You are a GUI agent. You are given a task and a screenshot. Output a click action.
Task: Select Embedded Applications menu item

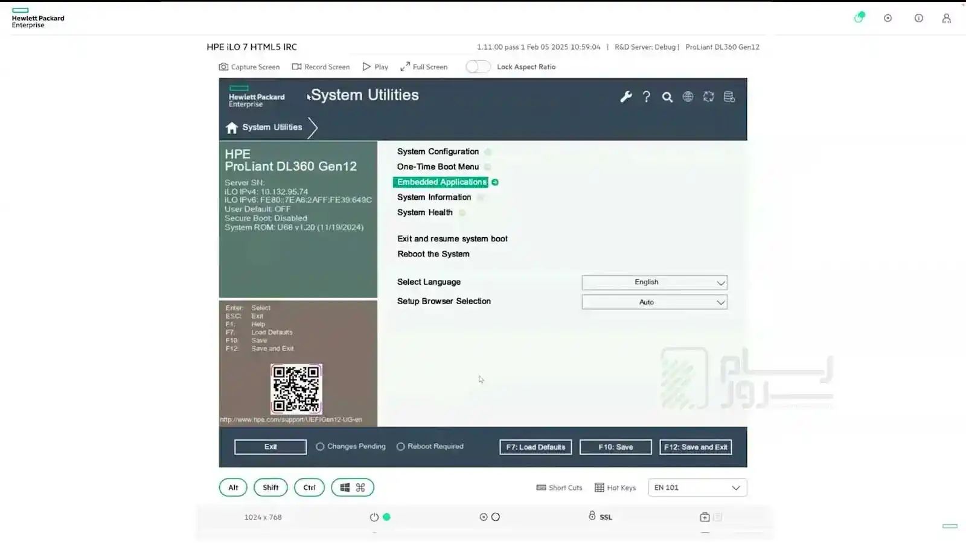click(441, 182)
